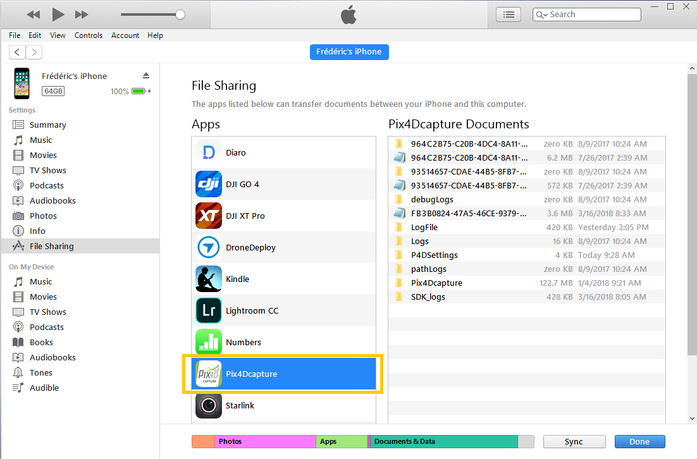Select the Starlink app icon
Screen dimensions: 697x459
point(209,405)
